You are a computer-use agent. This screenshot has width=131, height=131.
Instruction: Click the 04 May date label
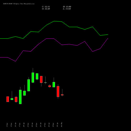tap(62, 124)
